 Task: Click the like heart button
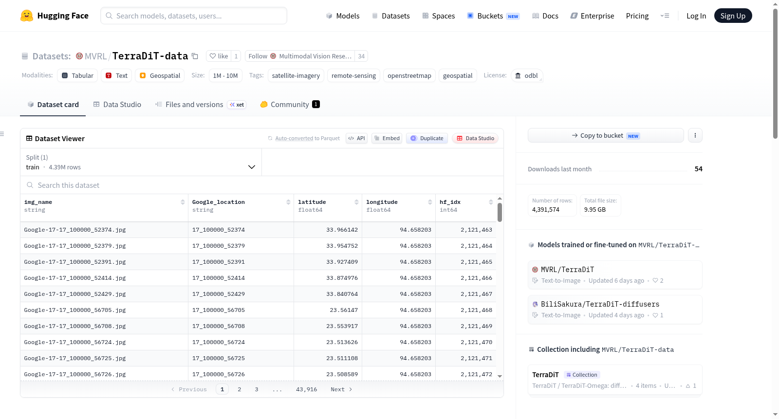219,56
